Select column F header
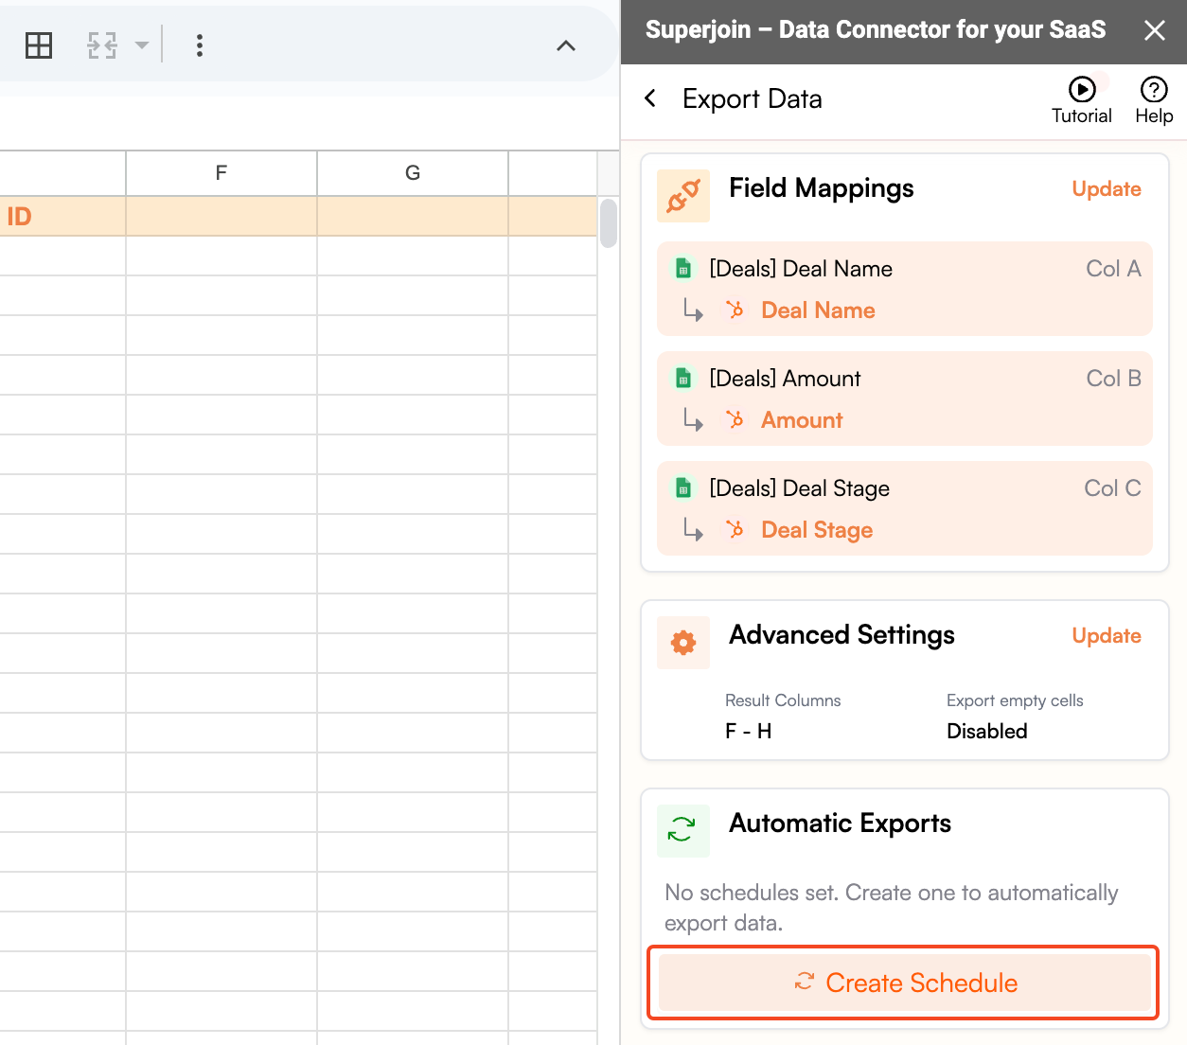Viewport: 1187px width, 1045px height. coord(221,173)
